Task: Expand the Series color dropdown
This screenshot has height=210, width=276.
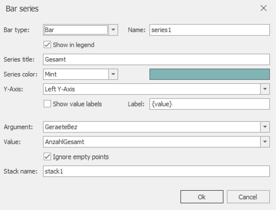Action: pyautogui.click(x=113, y=74)
